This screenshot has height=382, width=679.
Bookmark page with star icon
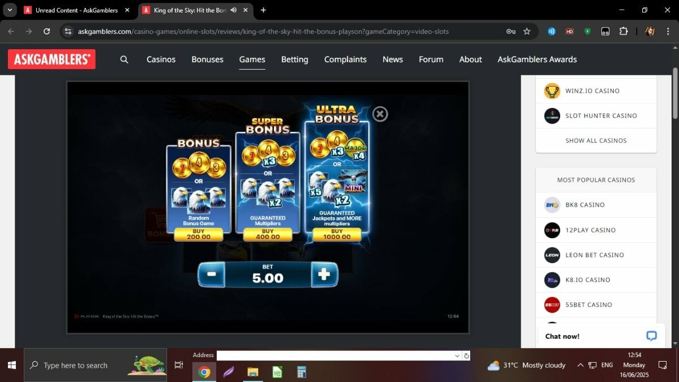pyautogui.click(x=527, y=32)
